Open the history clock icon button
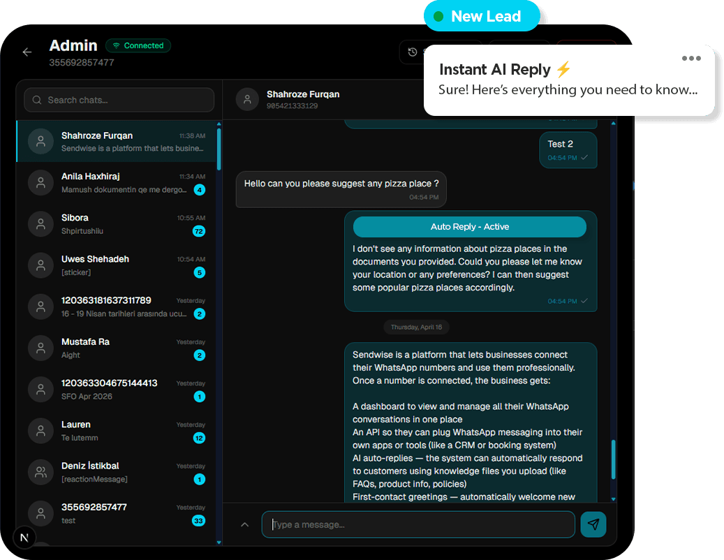Viewport: 724px width, 560px height. (413, 52)
